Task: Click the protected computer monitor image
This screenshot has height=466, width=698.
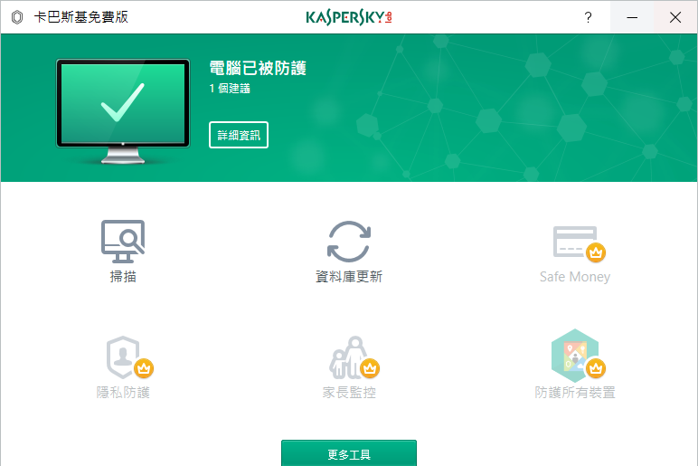Action: pos(123,111)
